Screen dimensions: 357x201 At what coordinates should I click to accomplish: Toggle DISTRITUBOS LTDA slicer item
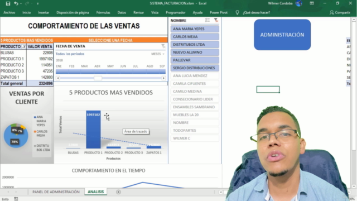[195, 45]
